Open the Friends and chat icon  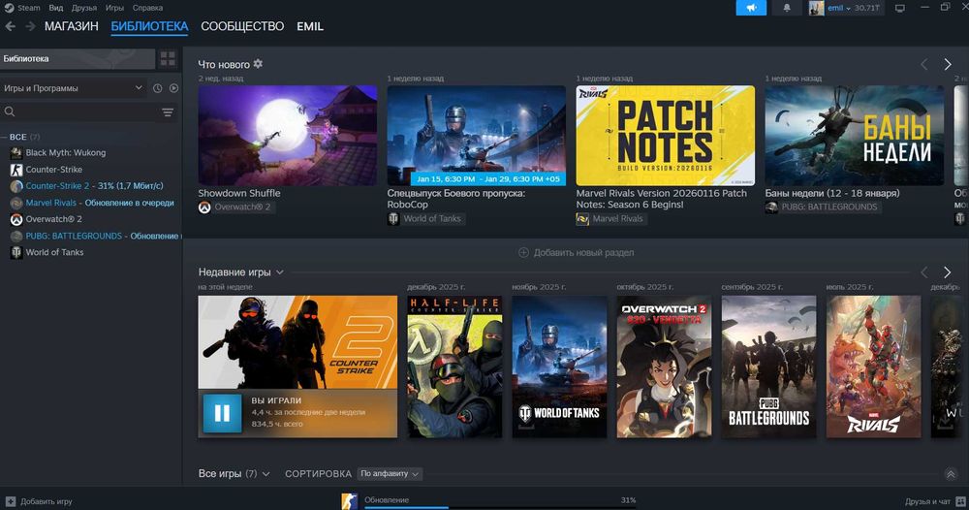click(x=960, y=501)
